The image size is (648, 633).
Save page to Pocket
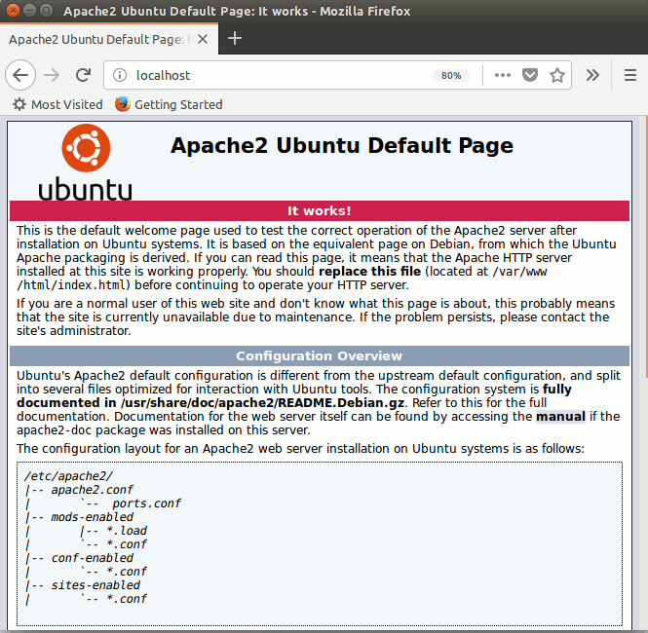click(x=530, y=75)
